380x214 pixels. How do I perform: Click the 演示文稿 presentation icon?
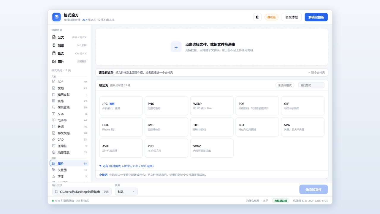point(54,107)
